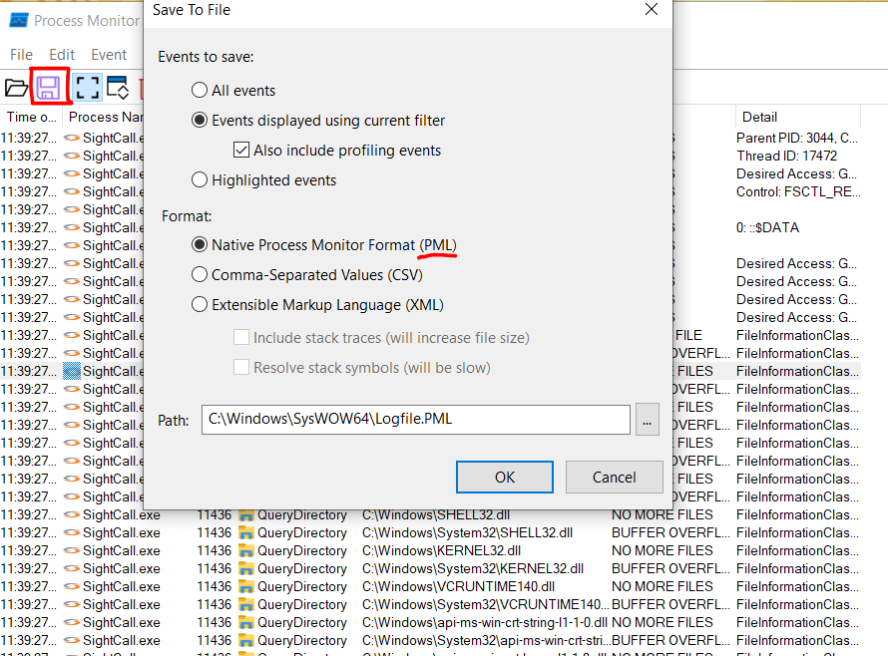Viewport: 888px width, 656px height.
Task: Open the File menu
Action: (20, 55)
